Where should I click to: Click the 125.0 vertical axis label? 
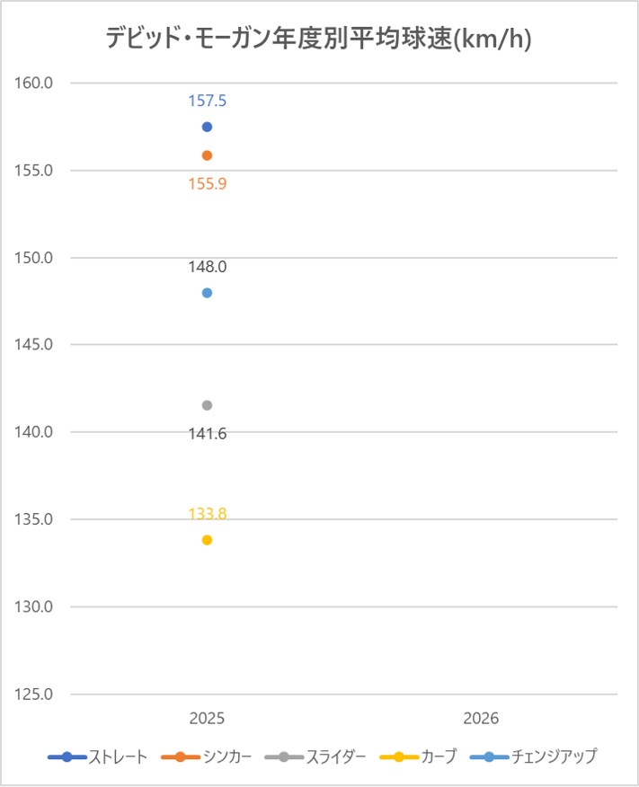(35, 694)
